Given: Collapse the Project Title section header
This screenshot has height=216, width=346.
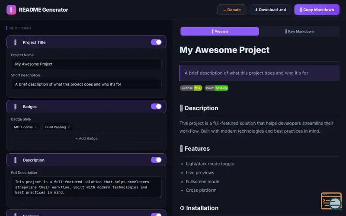Looking at the screenshot, I should pos(86,42).
